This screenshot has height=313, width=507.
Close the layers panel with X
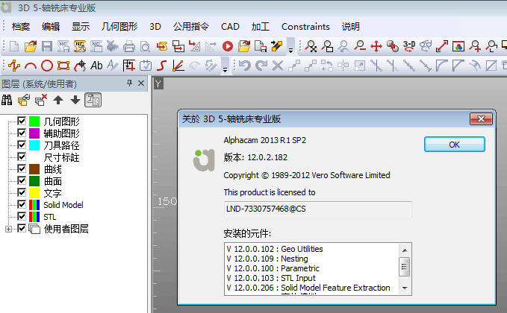[141, 83]
